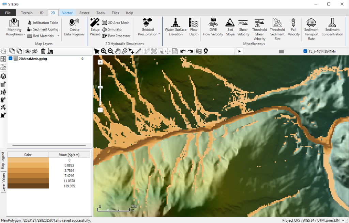349x223 pixels.
Task: Expand the Bed Materials dropdown arrow
Action: tap(58, 36)
